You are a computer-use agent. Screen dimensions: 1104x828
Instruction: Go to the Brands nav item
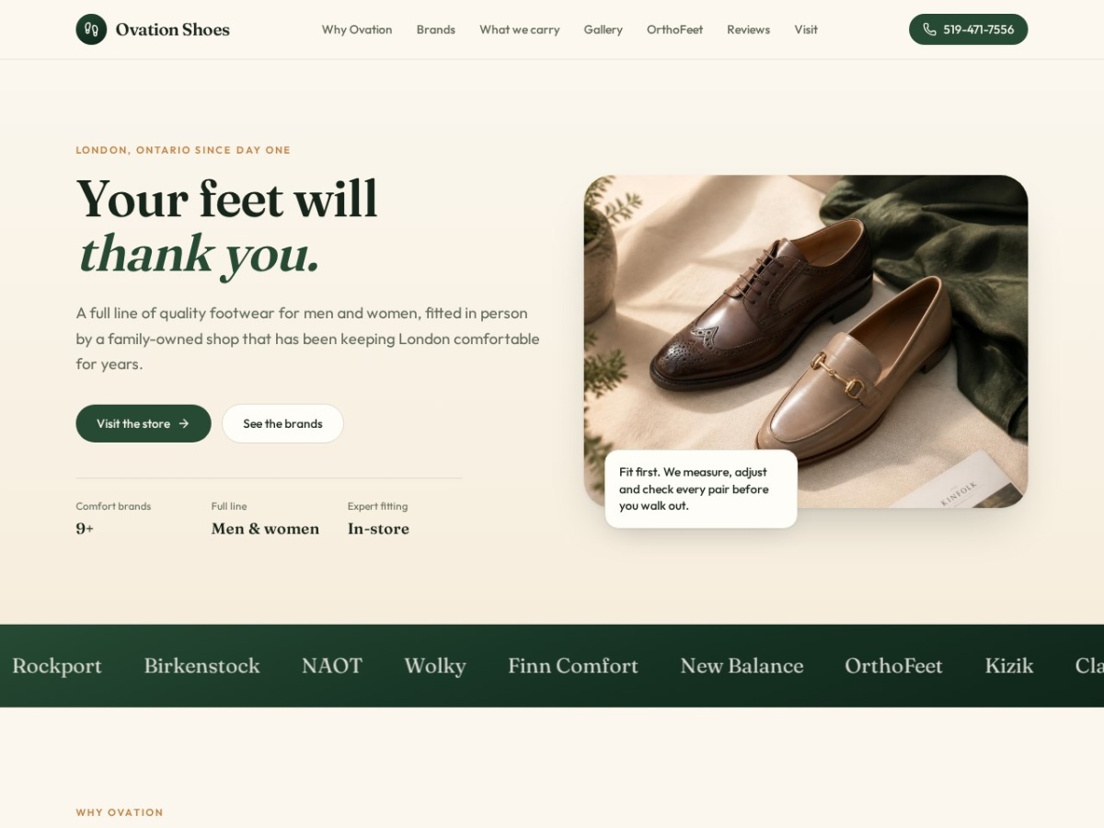tap(436, 29)
